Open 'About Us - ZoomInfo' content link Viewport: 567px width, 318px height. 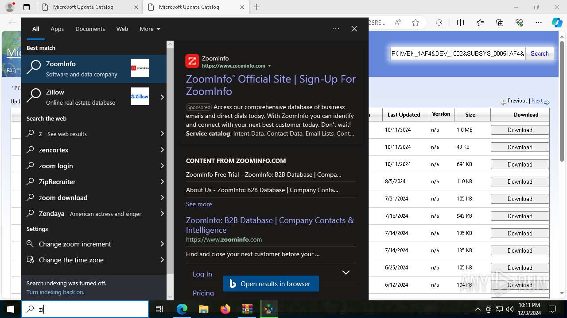click(262, 190)
